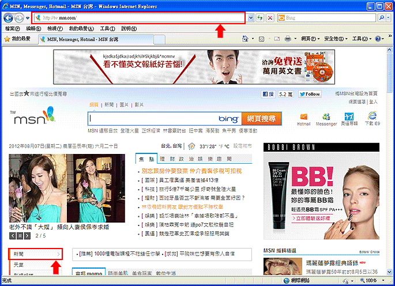
Task: Open the 檢視(V) menu
Action: [x=55, y=29]
